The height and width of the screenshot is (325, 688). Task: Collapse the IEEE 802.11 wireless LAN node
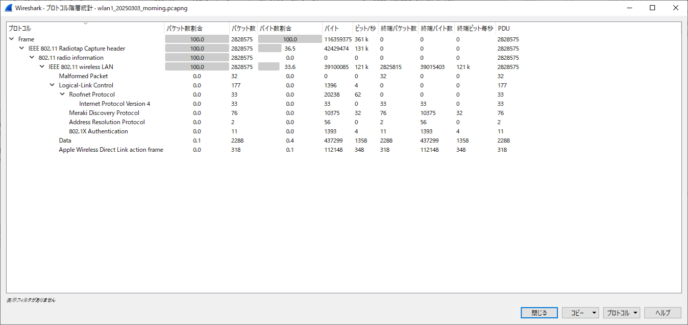click(x=42, y=67)
